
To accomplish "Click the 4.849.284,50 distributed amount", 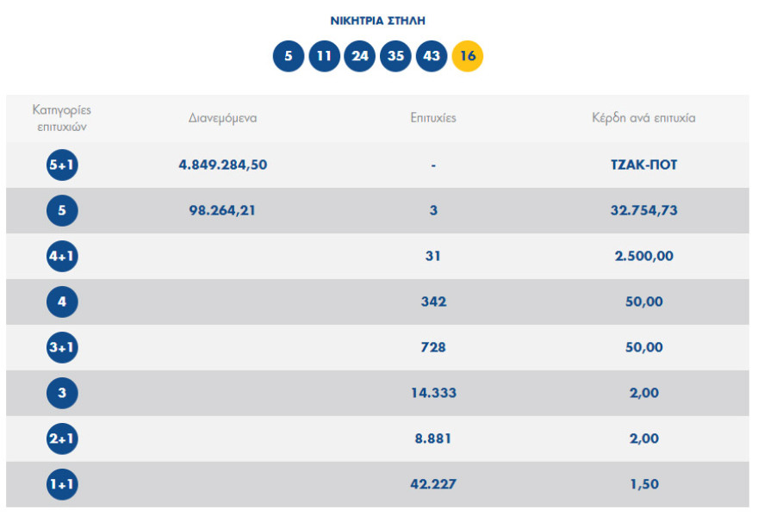I will [x=222, y=165].
